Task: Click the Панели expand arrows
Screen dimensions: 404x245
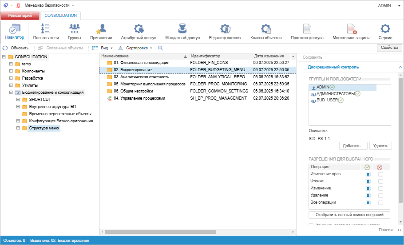Action: 400,230
